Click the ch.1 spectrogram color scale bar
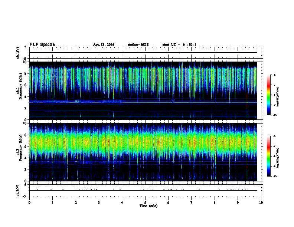The width and height of the screenshot is (294, 227). coord(269,95)
